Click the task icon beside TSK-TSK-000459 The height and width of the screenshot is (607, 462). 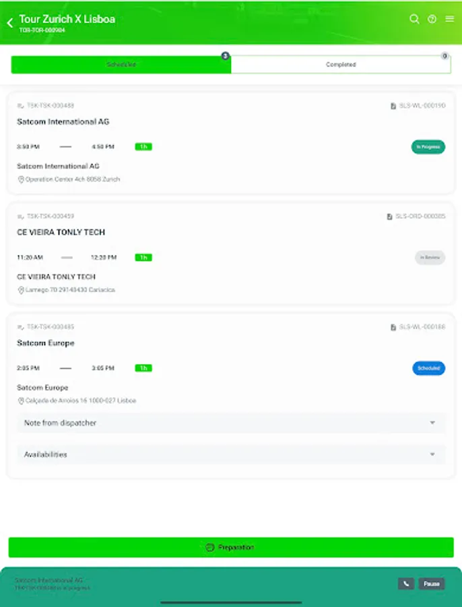20,216
